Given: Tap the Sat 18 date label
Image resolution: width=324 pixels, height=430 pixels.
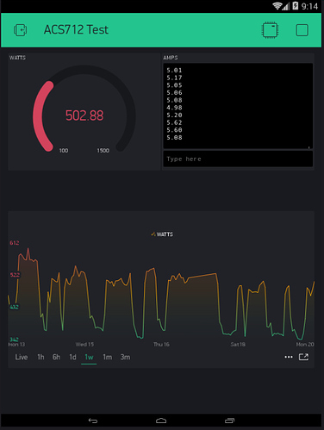Looking at the screenshot, I should [238, 345].
